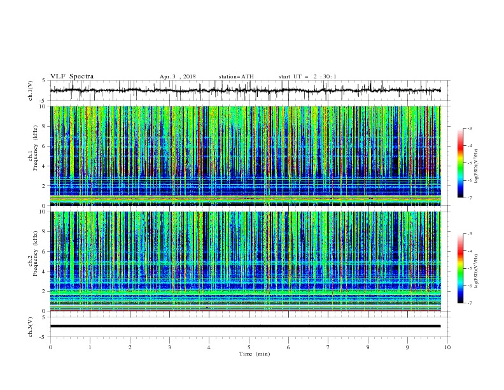Viewport: 504px width, 390px height.
Task: Click the "station=ATH" header label
Action: coord(236,76)
